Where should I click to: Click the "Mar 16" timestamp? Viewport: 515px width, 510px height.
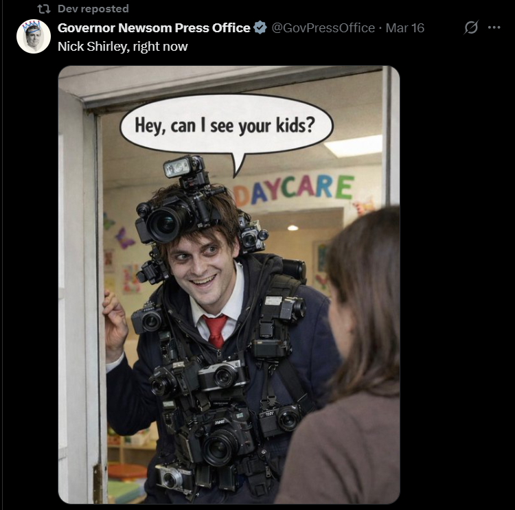tap(405, 28)
